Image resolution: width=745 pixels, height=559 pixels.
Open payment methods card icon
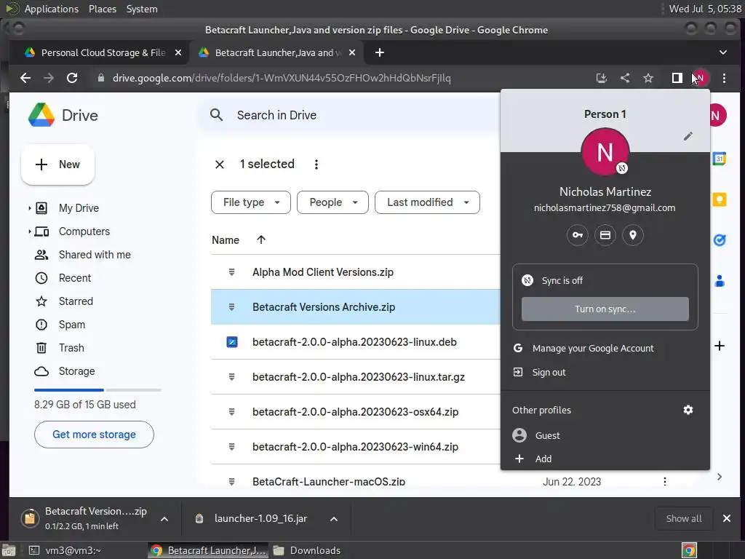coord(605,235)
